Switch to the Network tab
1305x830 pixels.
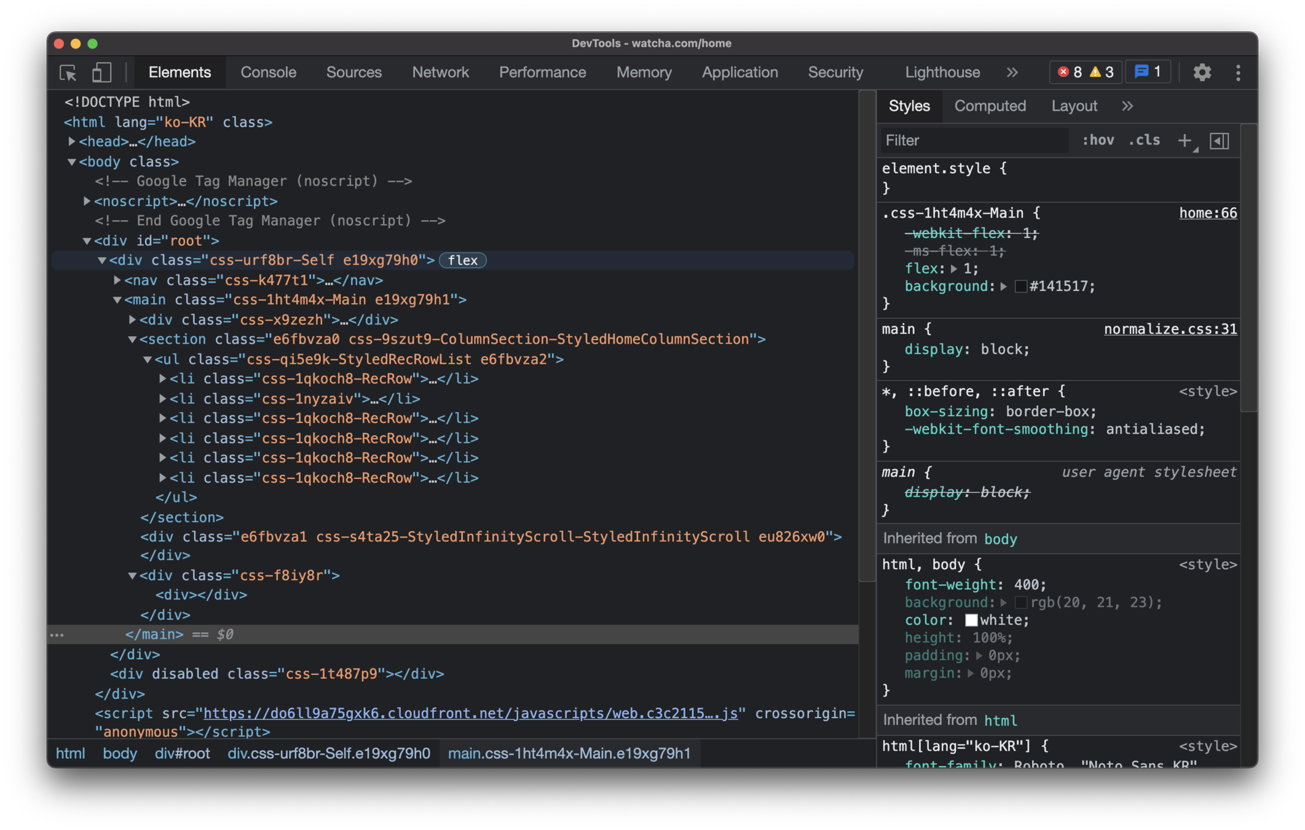coord(440,73)
